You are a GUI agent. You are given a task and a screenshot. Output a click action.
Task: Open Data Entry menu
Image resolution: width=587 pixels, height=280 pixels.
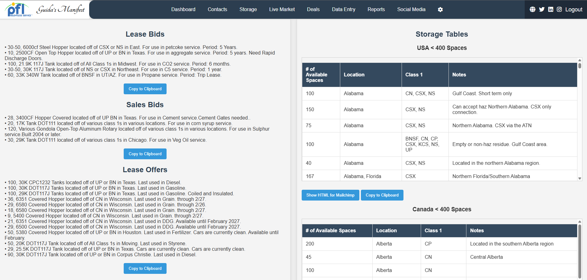(x=344, y=10)
